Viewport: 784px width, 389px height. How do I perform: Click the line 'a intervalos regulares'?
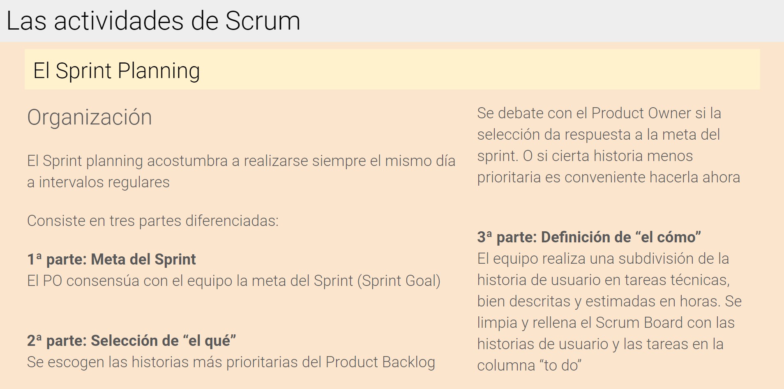click(x=98, y=182)
